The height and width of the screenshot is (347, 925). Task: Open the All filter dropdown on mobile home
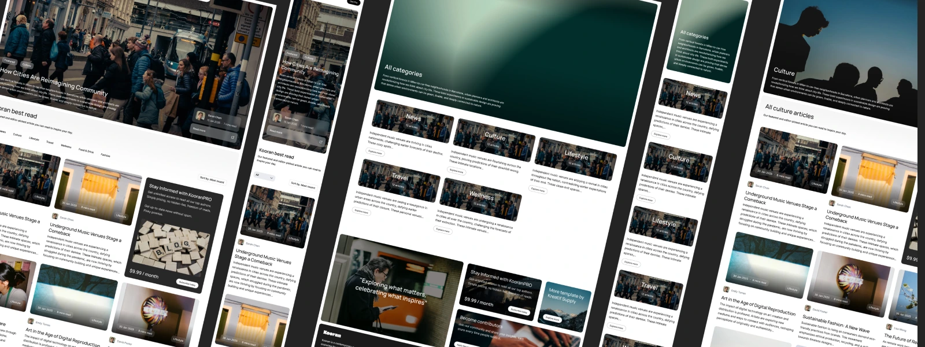(x=264, y=176)
